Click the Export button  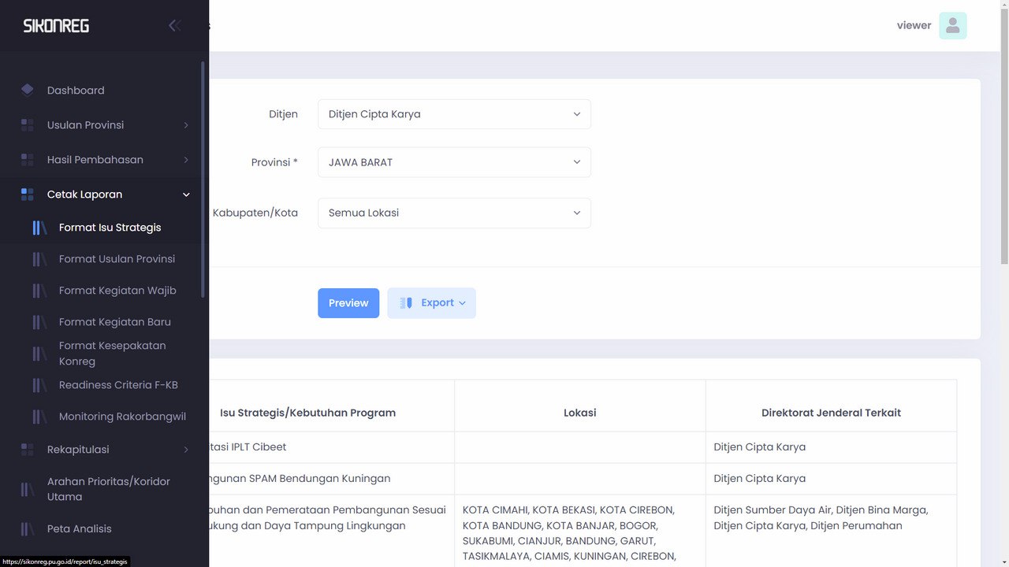tap(431, 303)
